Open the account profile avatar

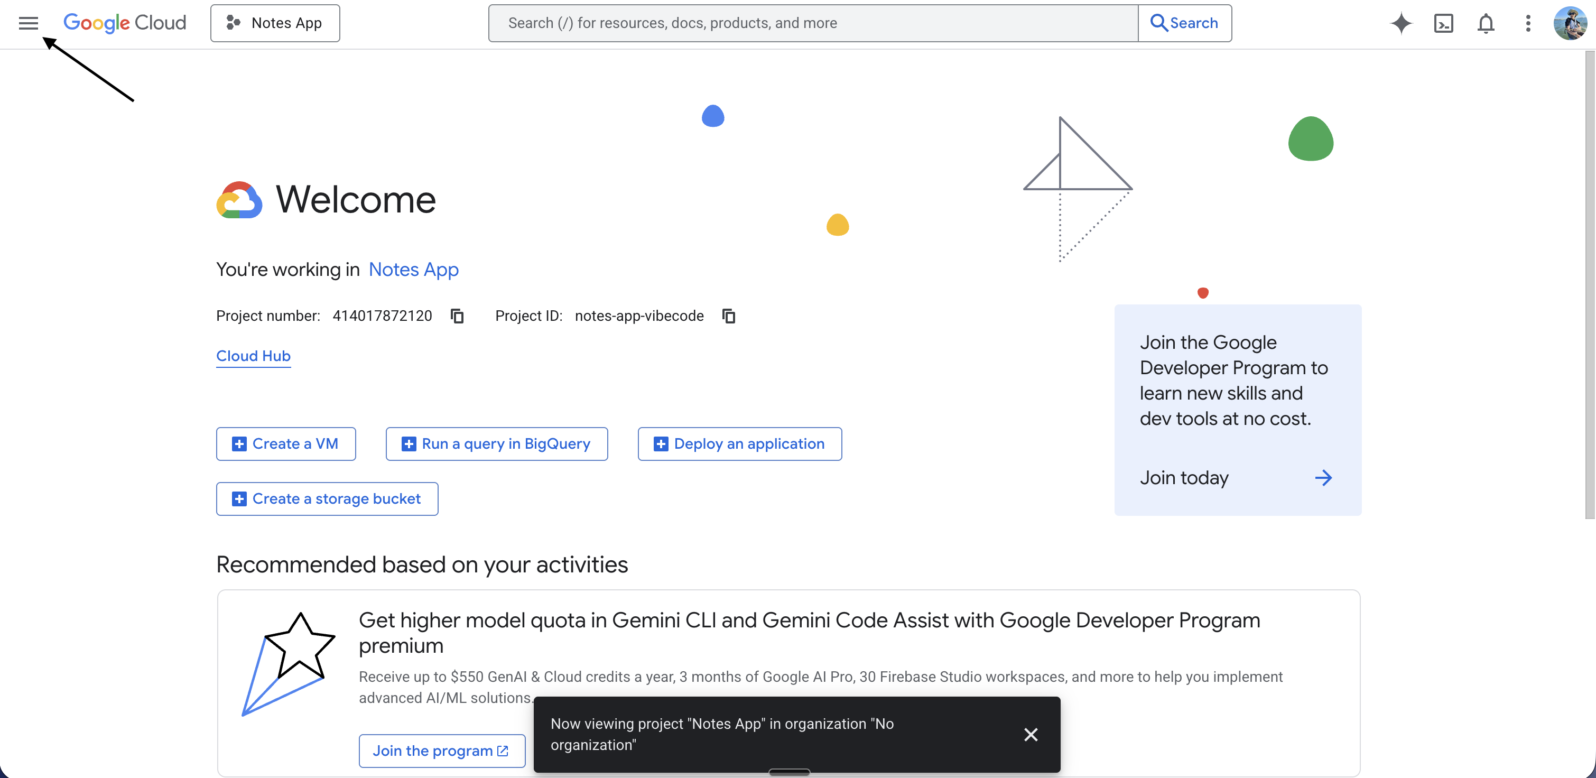coord(1570,23)
